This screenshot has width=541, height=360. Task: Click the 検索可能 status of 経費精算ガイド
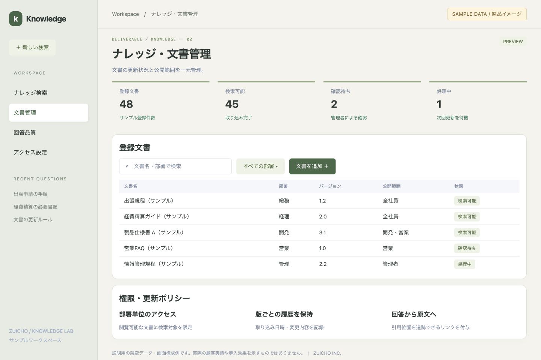click(x=467, y=217)
